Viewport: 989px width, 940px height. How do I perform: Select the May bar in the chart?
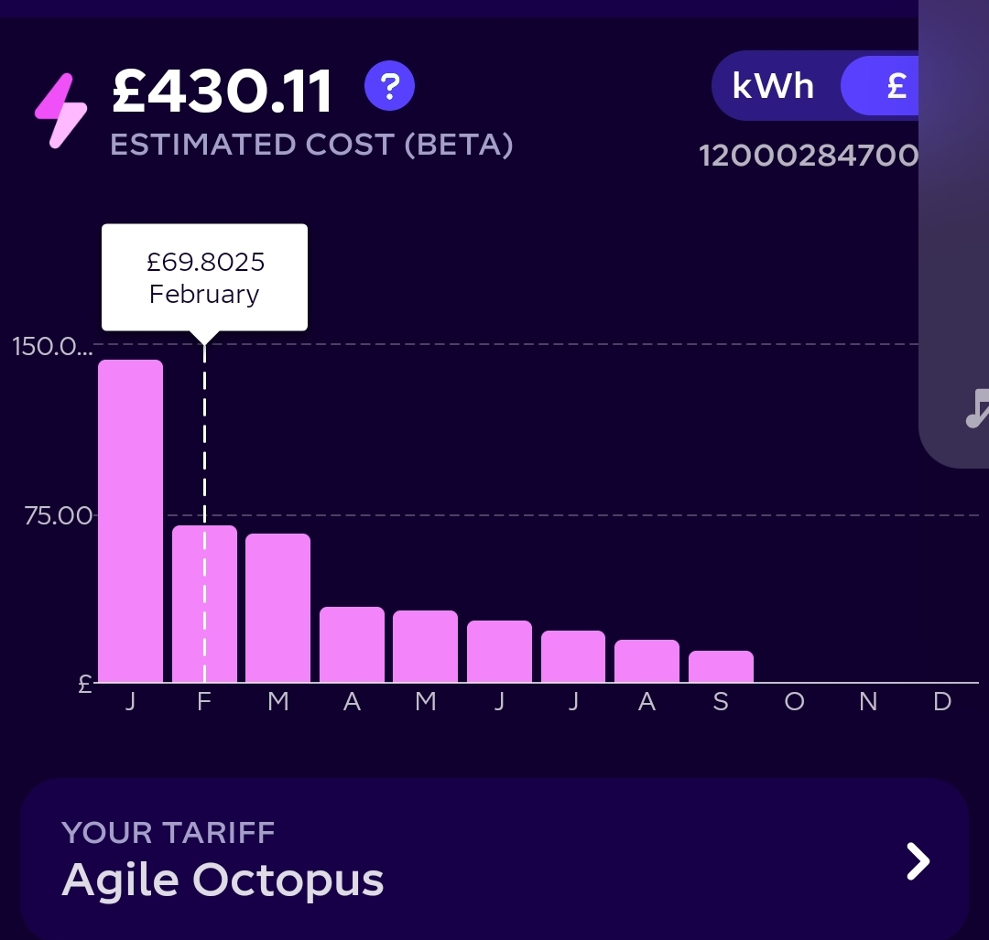425,646
